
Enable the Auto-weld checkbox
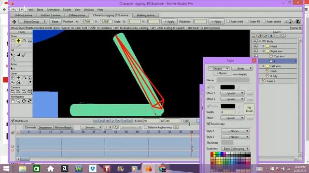point(228,21)
